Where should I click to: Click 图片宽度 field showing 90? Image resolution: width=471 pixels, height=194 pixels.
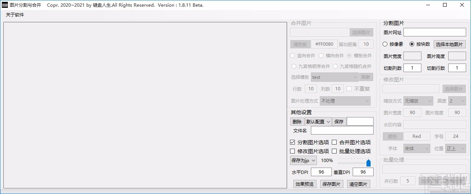click(x=412, y=113)
